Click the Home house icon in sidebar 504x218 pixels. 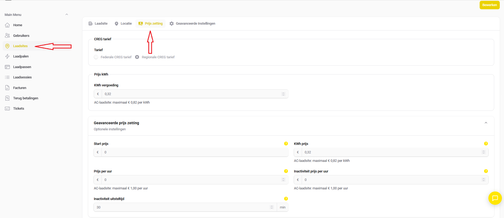click(7, 25)
